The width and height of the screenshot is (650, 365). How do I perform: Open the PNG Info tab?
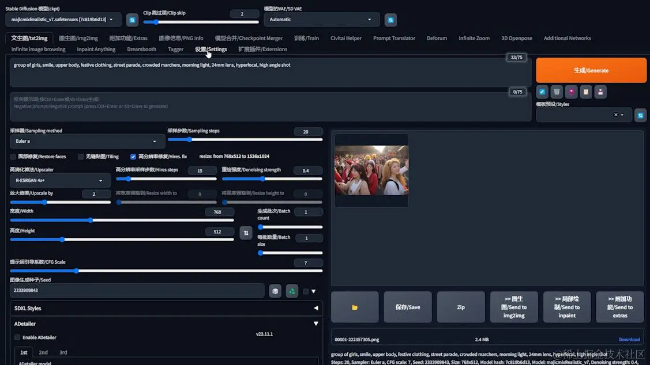point(181,38)
